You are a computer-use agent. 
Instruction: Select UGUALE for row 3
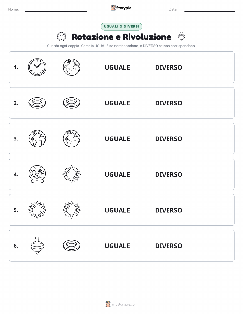click(x=117, y=139)
